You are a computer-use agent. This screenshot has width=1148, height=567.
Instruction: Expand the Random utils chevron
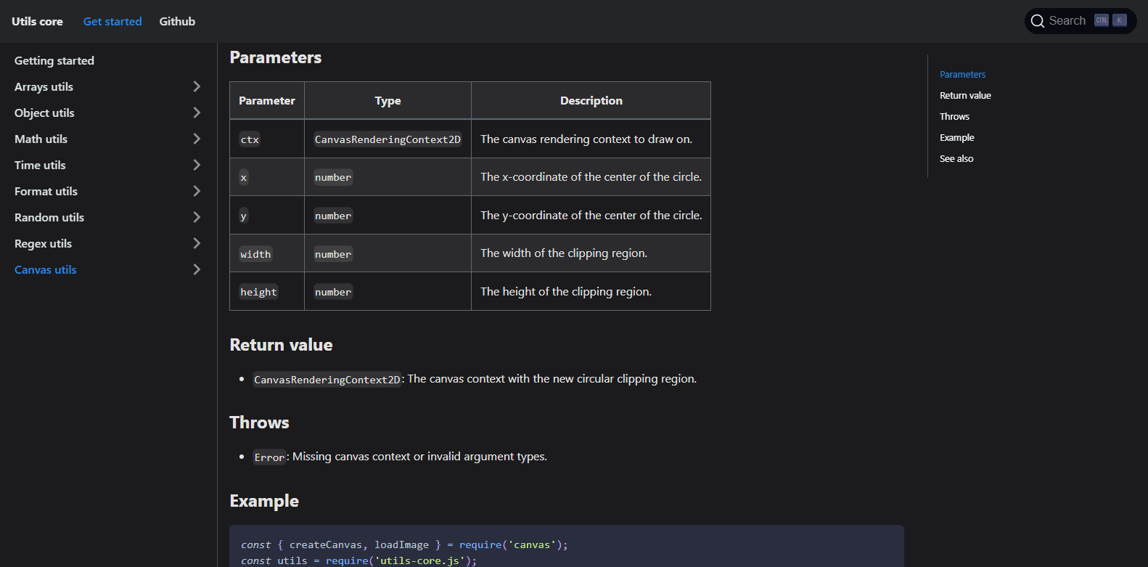coord(197,217)
